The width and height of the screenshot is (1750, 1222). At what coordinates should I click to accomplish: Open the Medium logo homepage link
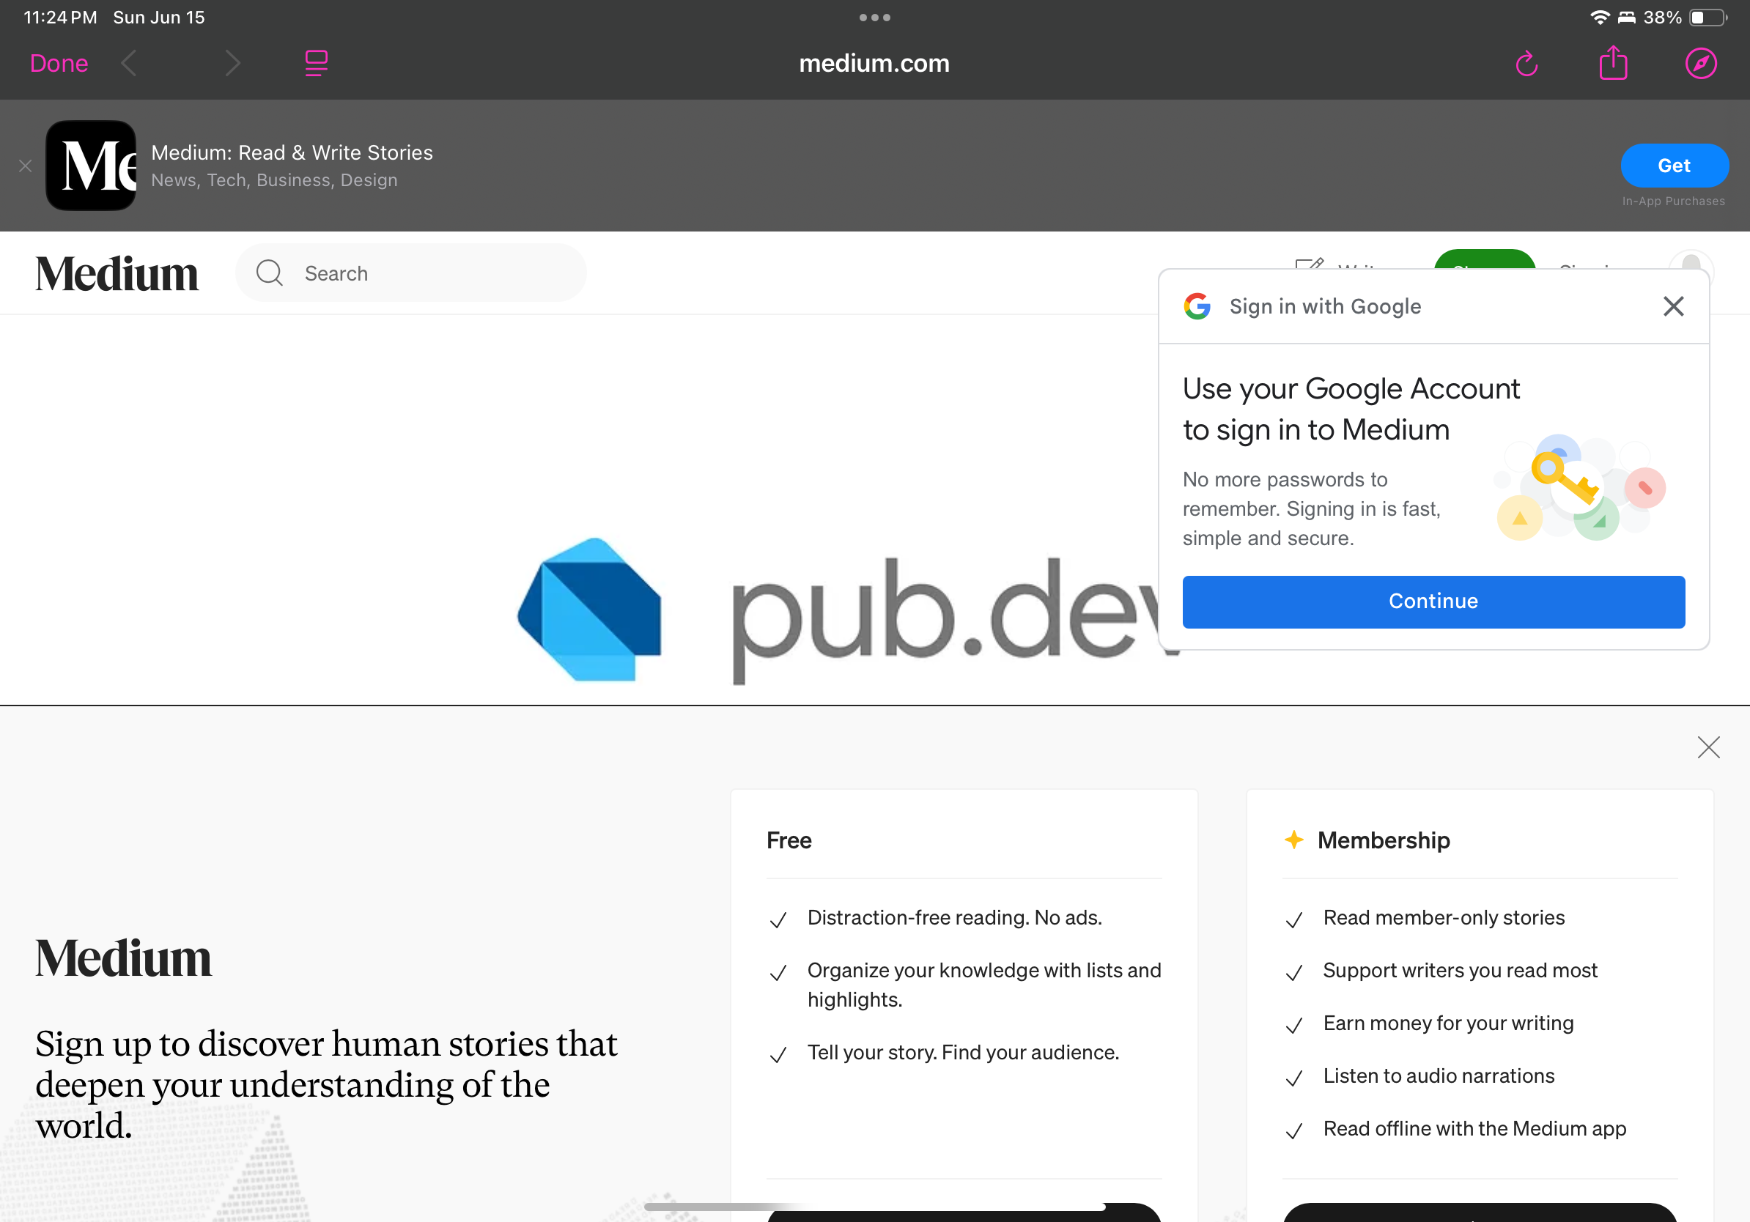tap(117, 273)
